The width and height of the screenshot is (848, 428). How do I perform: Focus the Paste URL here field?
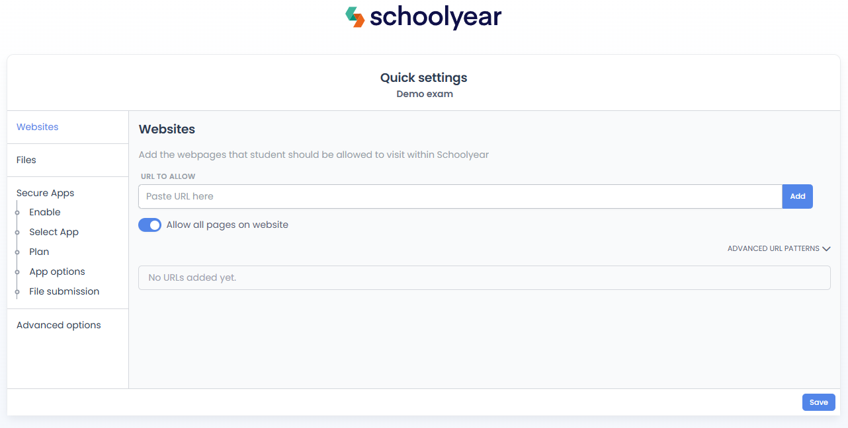click(460, 196)
